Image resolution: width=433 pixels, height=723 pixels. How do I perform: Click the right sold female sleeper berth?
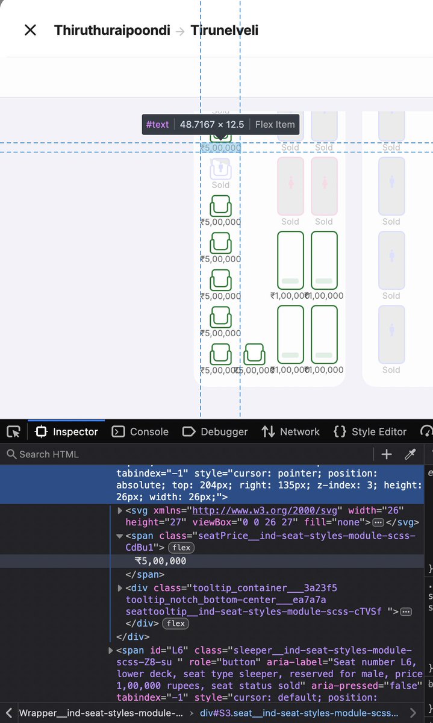click(324, 186)
